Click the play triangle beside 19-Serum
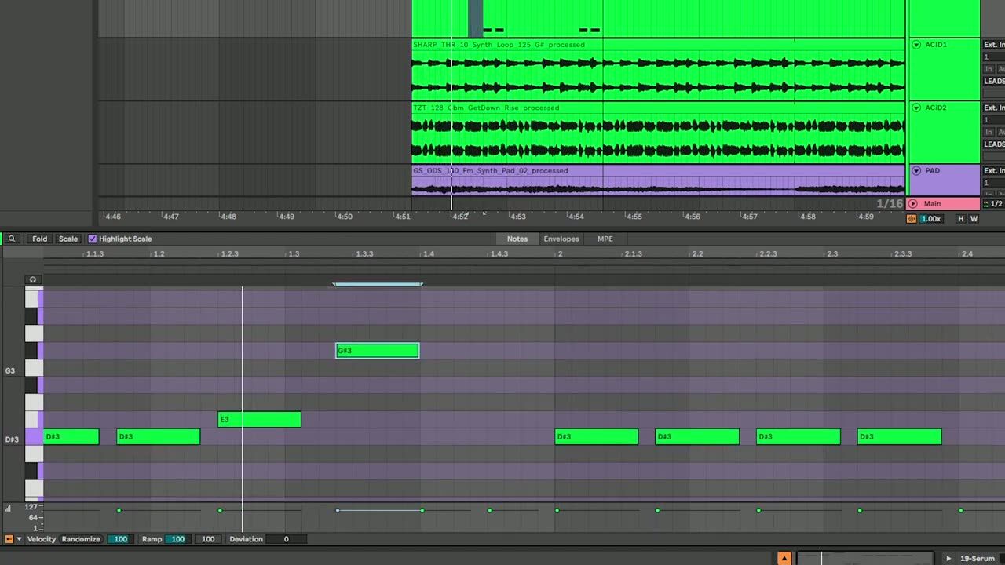This screenshot has height=565, width=1005. coord(948,559)
